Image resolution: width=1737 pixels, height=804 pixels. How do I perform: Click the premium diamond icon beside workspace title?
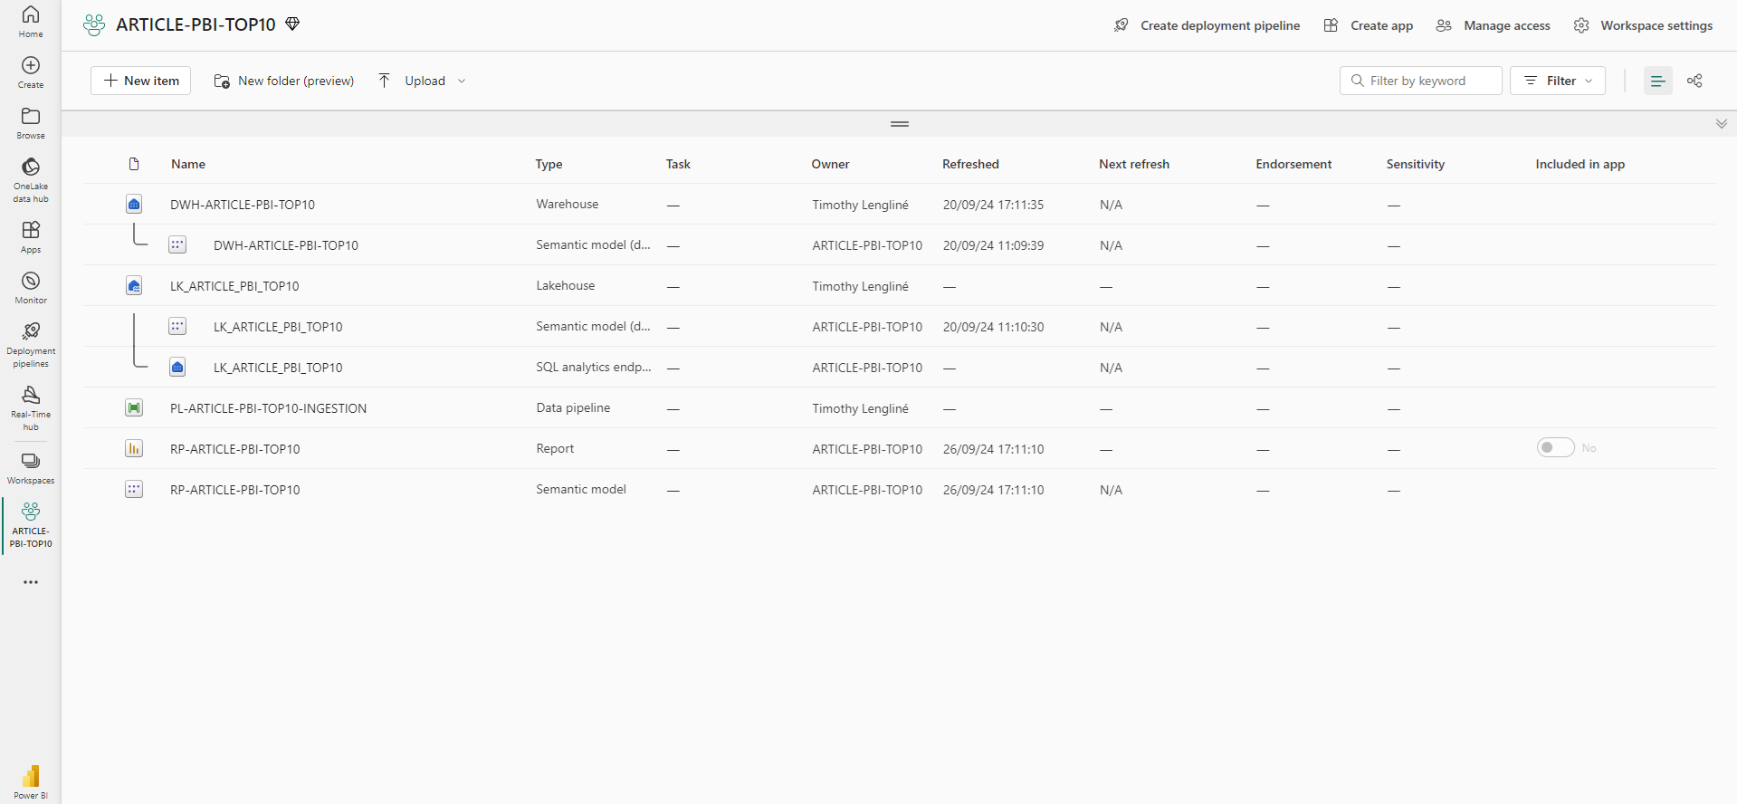(x=292, y=24)
